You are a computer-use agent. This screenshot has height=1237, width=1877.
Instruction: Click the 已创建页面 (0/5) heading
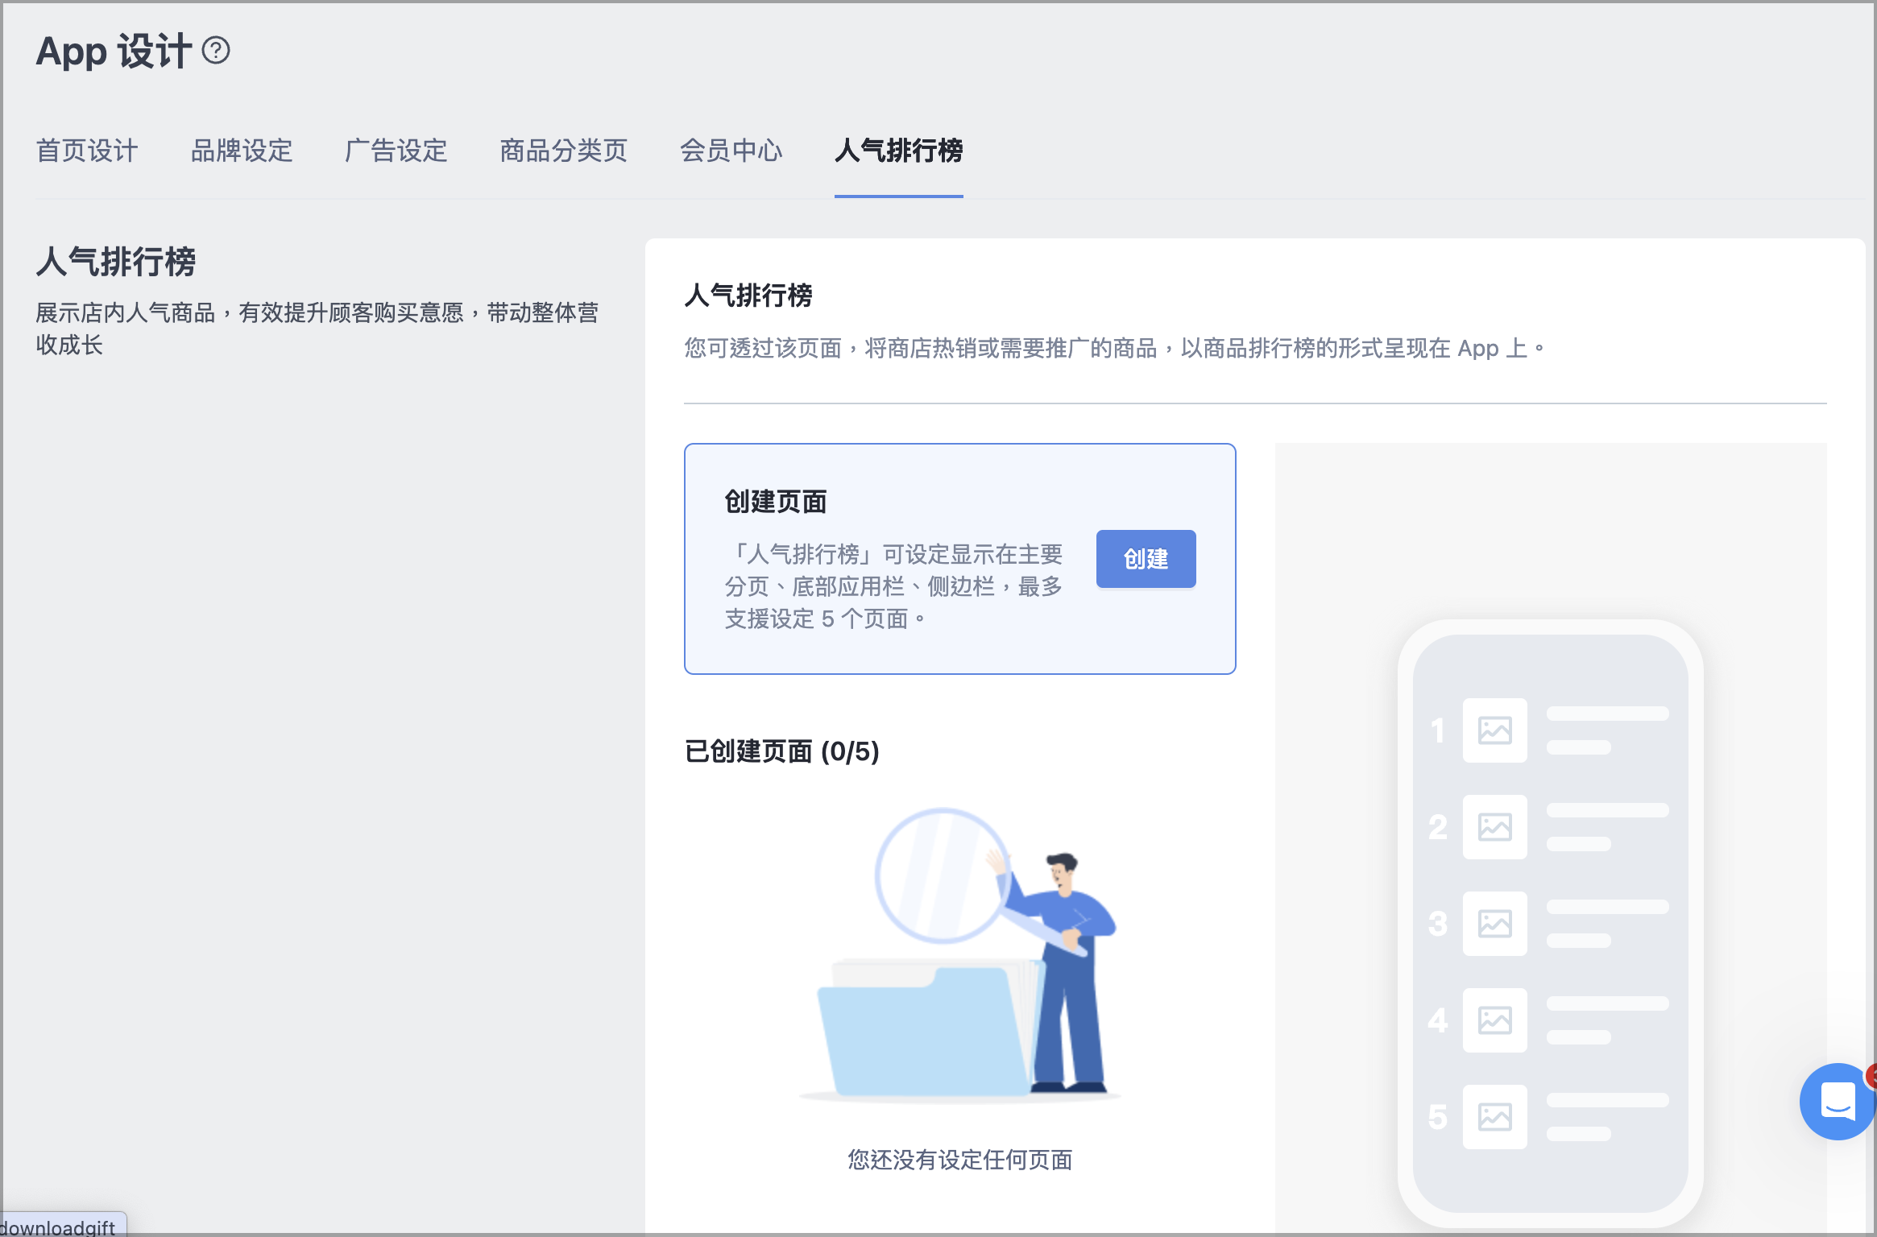point(781,751)
